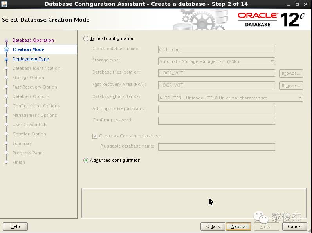
Task: Select the Typical configuration radio button
Action: pyautogui.click(x=86, y=39)
